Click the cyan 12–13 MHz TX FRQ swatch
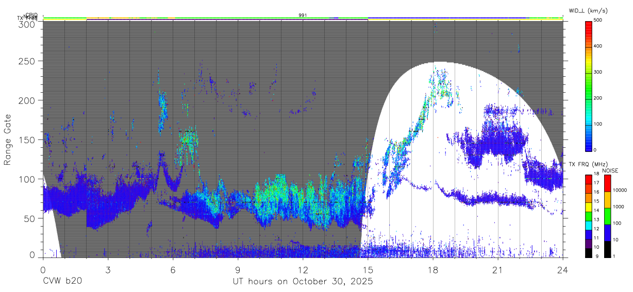The width and height of the screenshot is (633, 292). [x=588, y=225]
